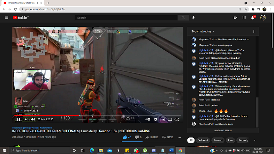274x154 pixels.
Task: Open more actions ellipsis below video
Action: click(179, 137)
